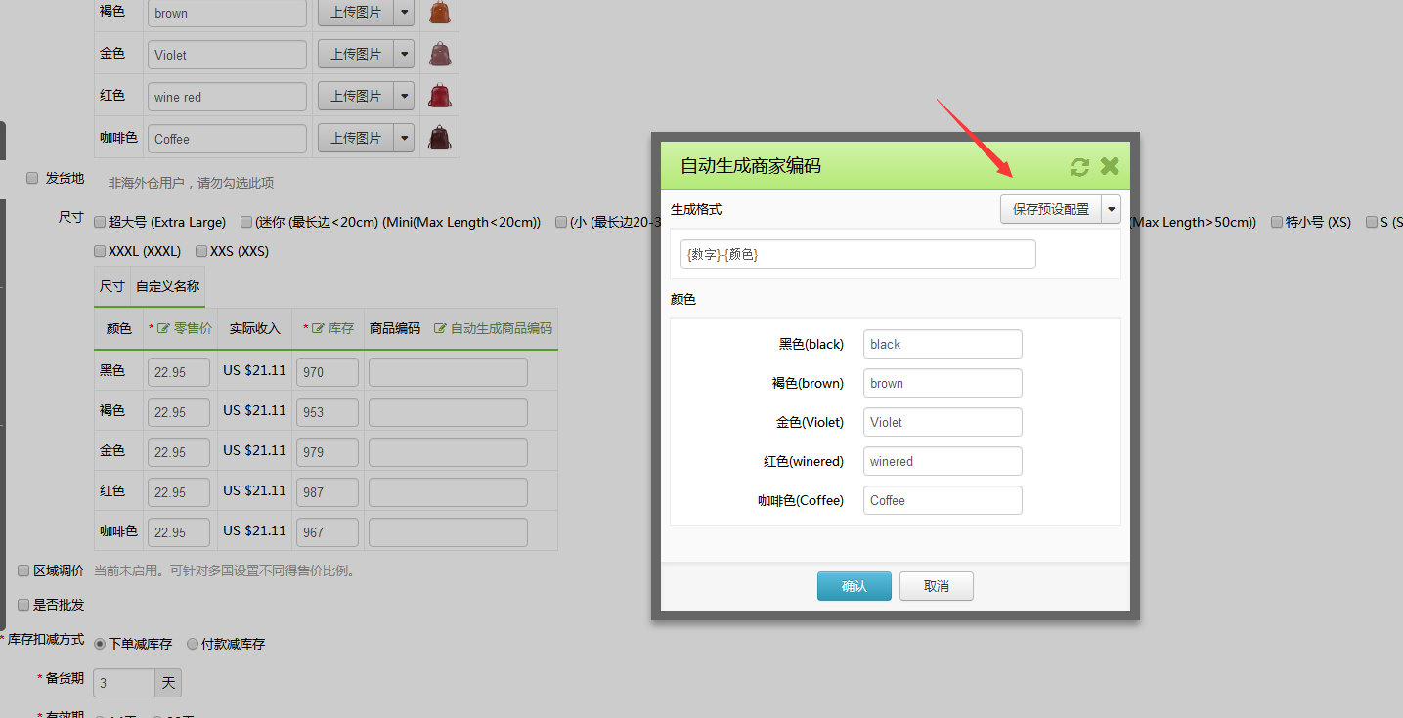Open upload dropdown arrow in 褐色 row
Viewport: 1403px width, 718px height.
pyautogui.click(x=404, y=13)
